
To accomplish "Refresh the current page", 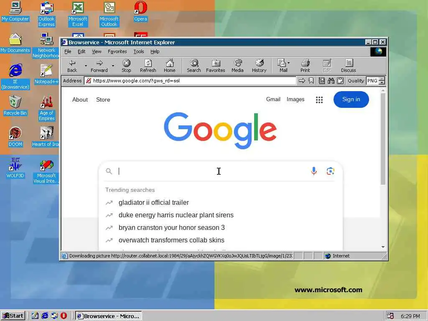I will [x=148, y=66].
